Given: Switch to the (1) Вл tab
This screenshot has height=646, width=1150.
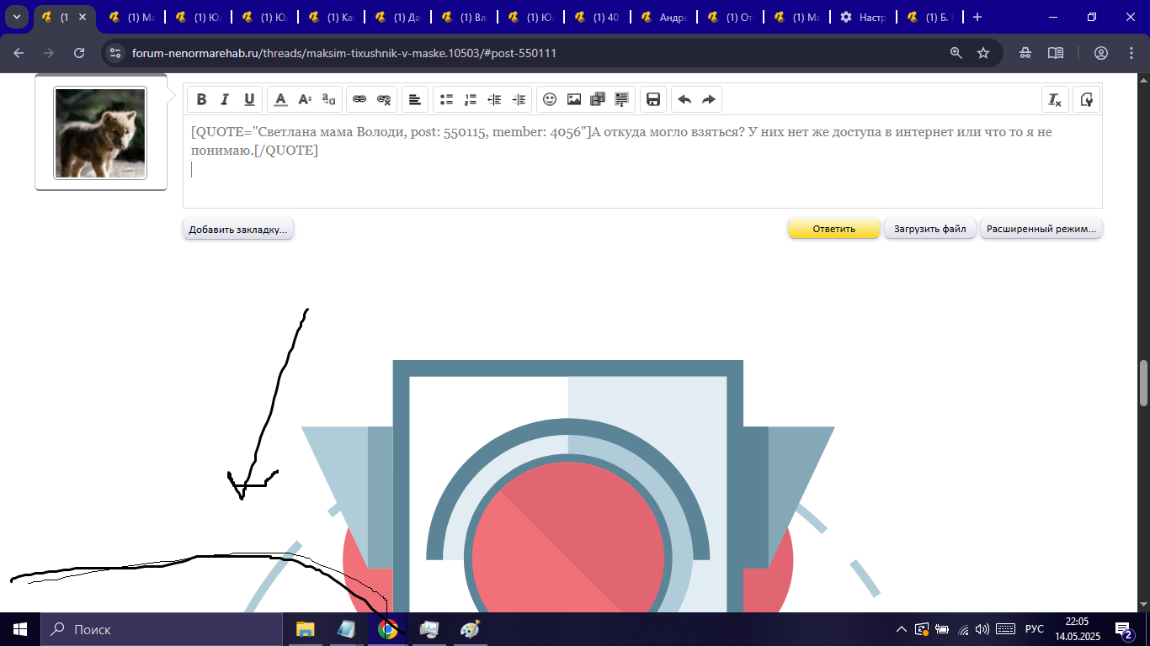Looking at the screenshot, I should 463,17.
